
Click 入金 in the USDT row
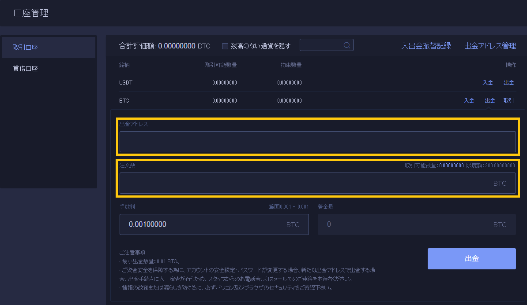488,83
